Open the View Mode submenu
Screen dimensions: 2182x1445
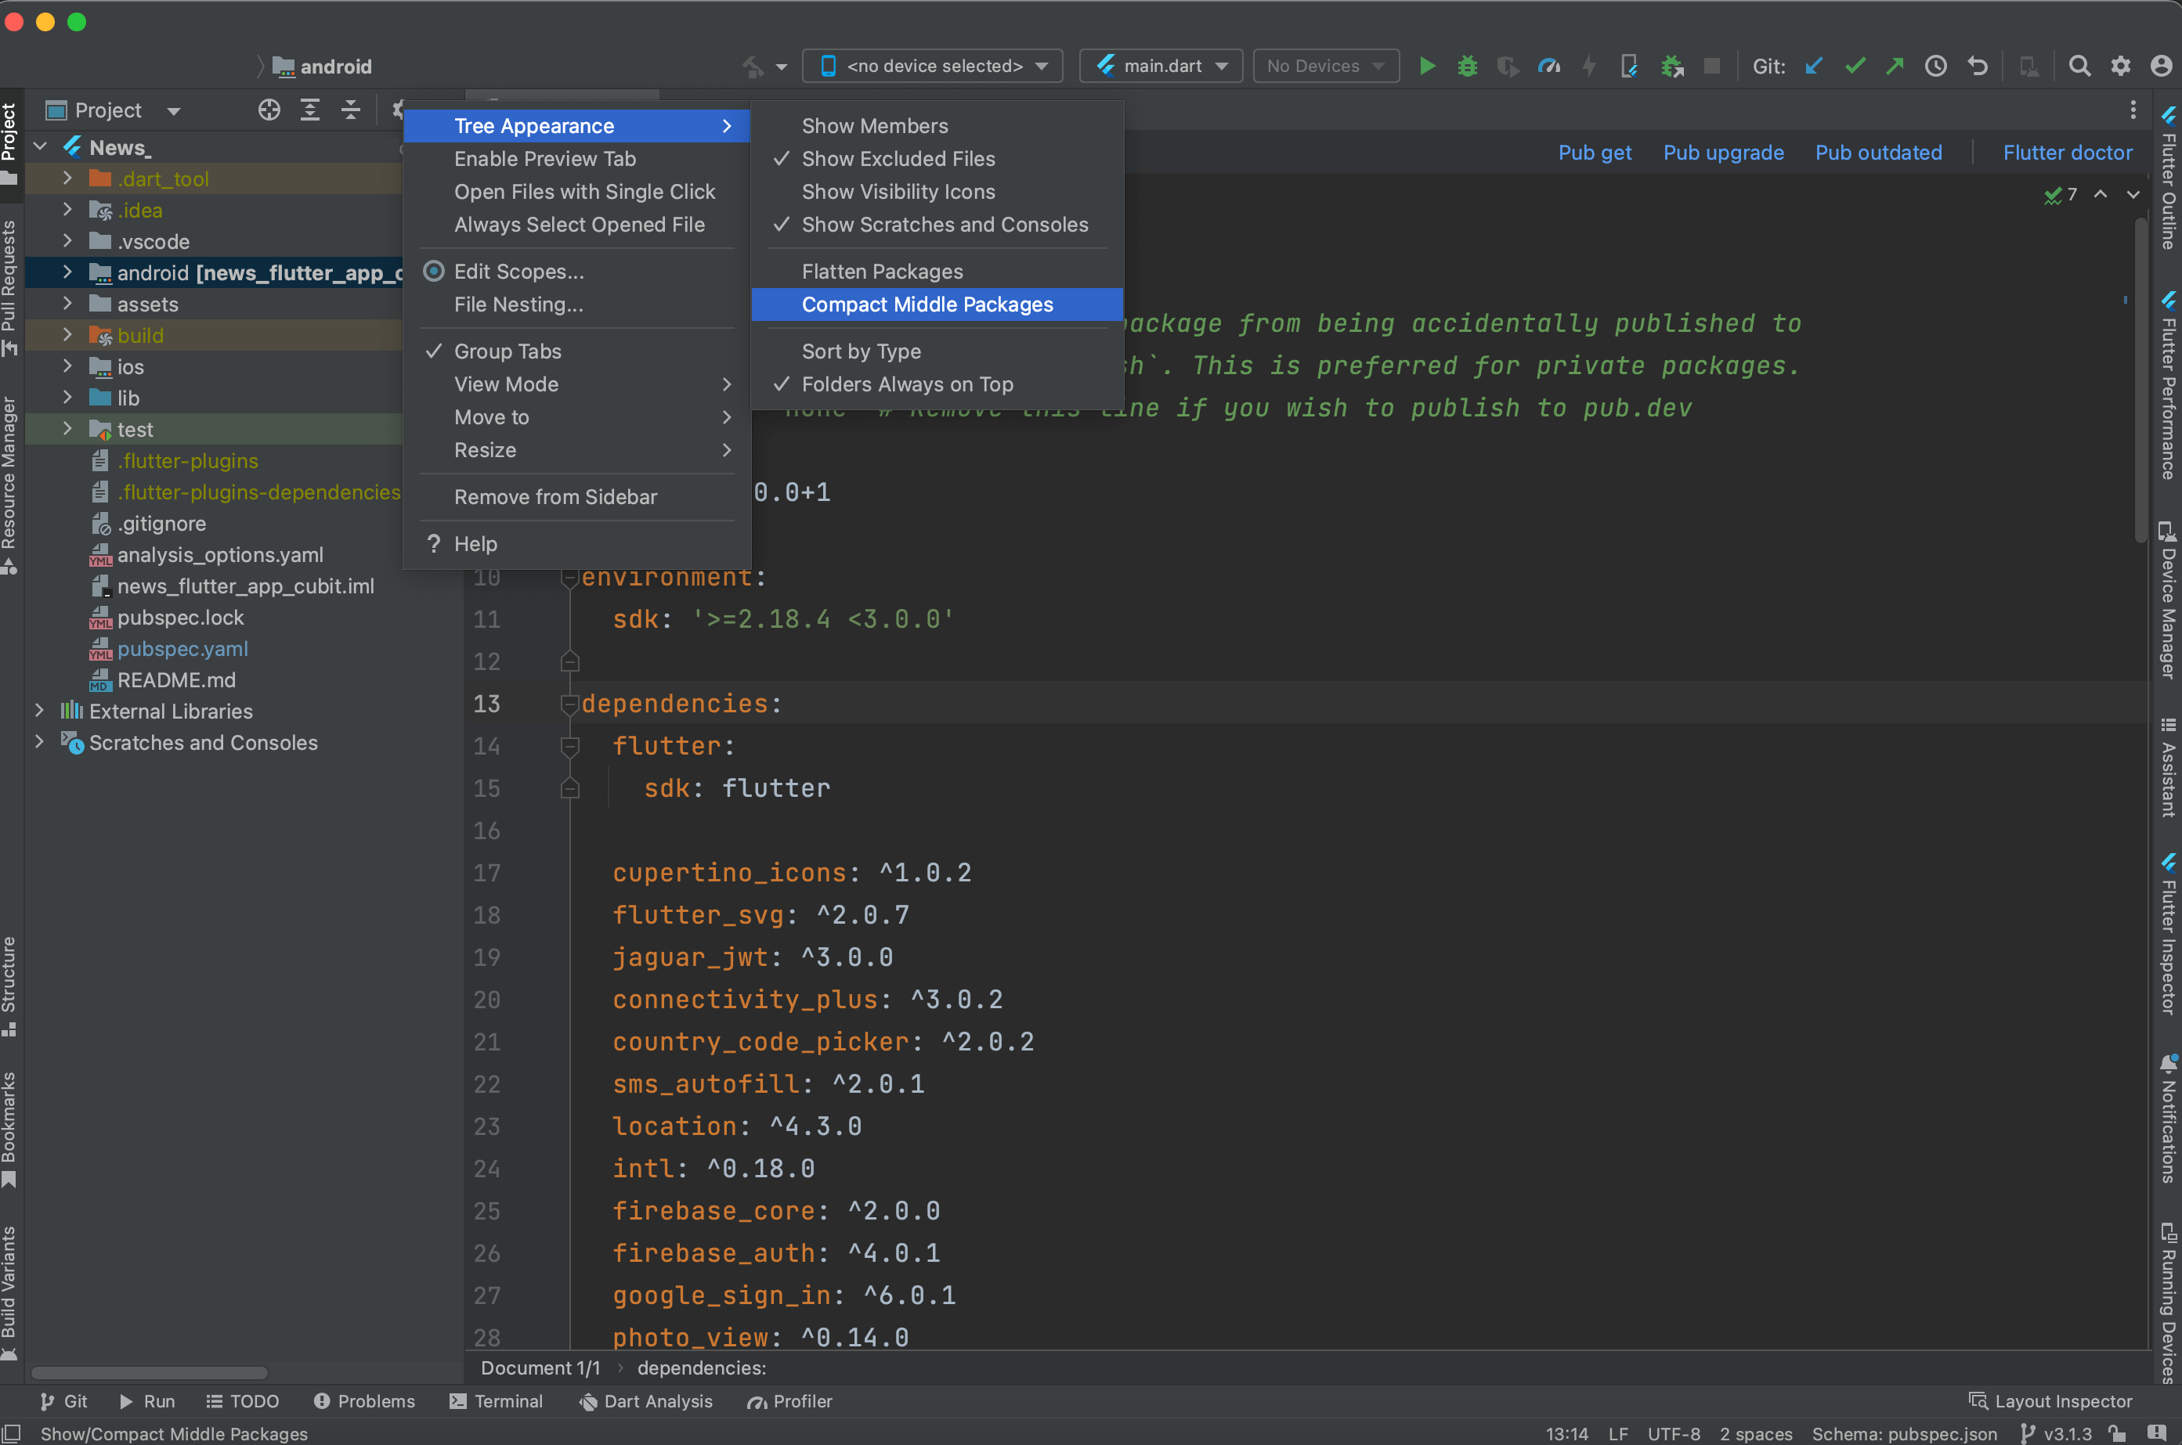[x=505, y=384]
